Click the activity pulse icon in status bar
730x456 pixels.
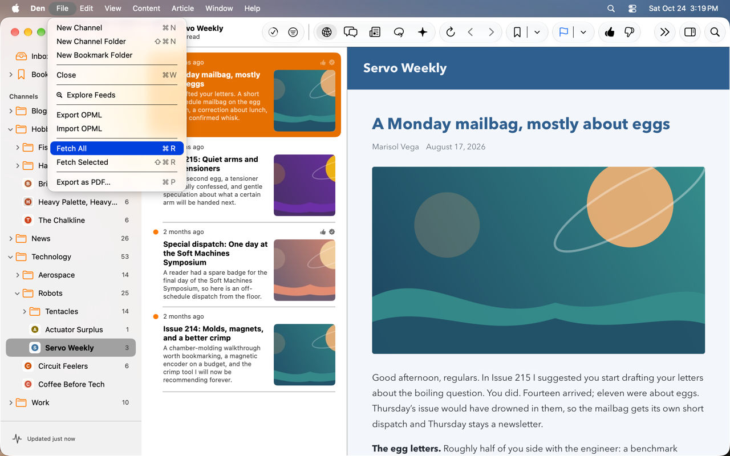(x=17, y=439)
